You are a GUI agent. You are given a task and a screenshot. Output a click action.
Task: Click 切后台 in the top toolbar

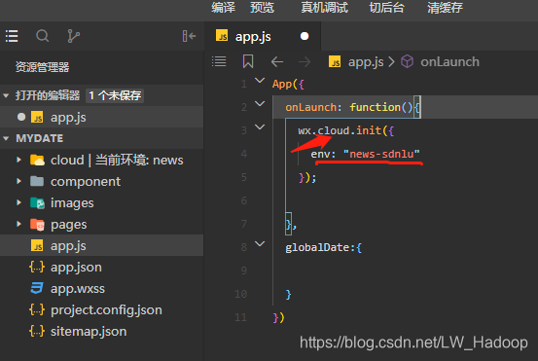pos(386,7)
